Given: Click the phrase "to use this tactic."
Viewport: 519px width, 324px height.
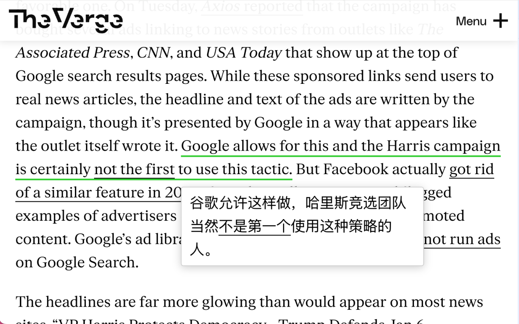Looking at the screenshot, I should coord(235,169).
